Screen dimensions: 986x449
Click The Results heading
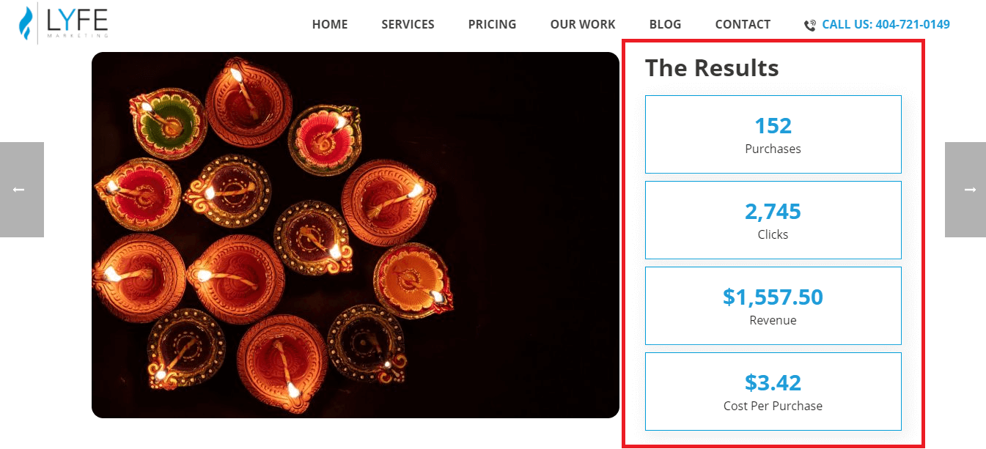(712, 68)
